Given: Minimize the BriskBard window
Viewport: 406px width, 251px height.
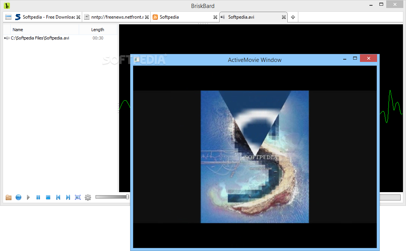Looking at the screenshot, I should point(371,5).
